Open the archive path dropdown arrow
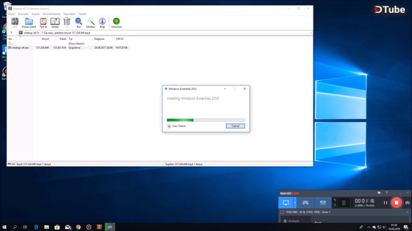Viewport: 412px width, 231px height. click(311, 33)
